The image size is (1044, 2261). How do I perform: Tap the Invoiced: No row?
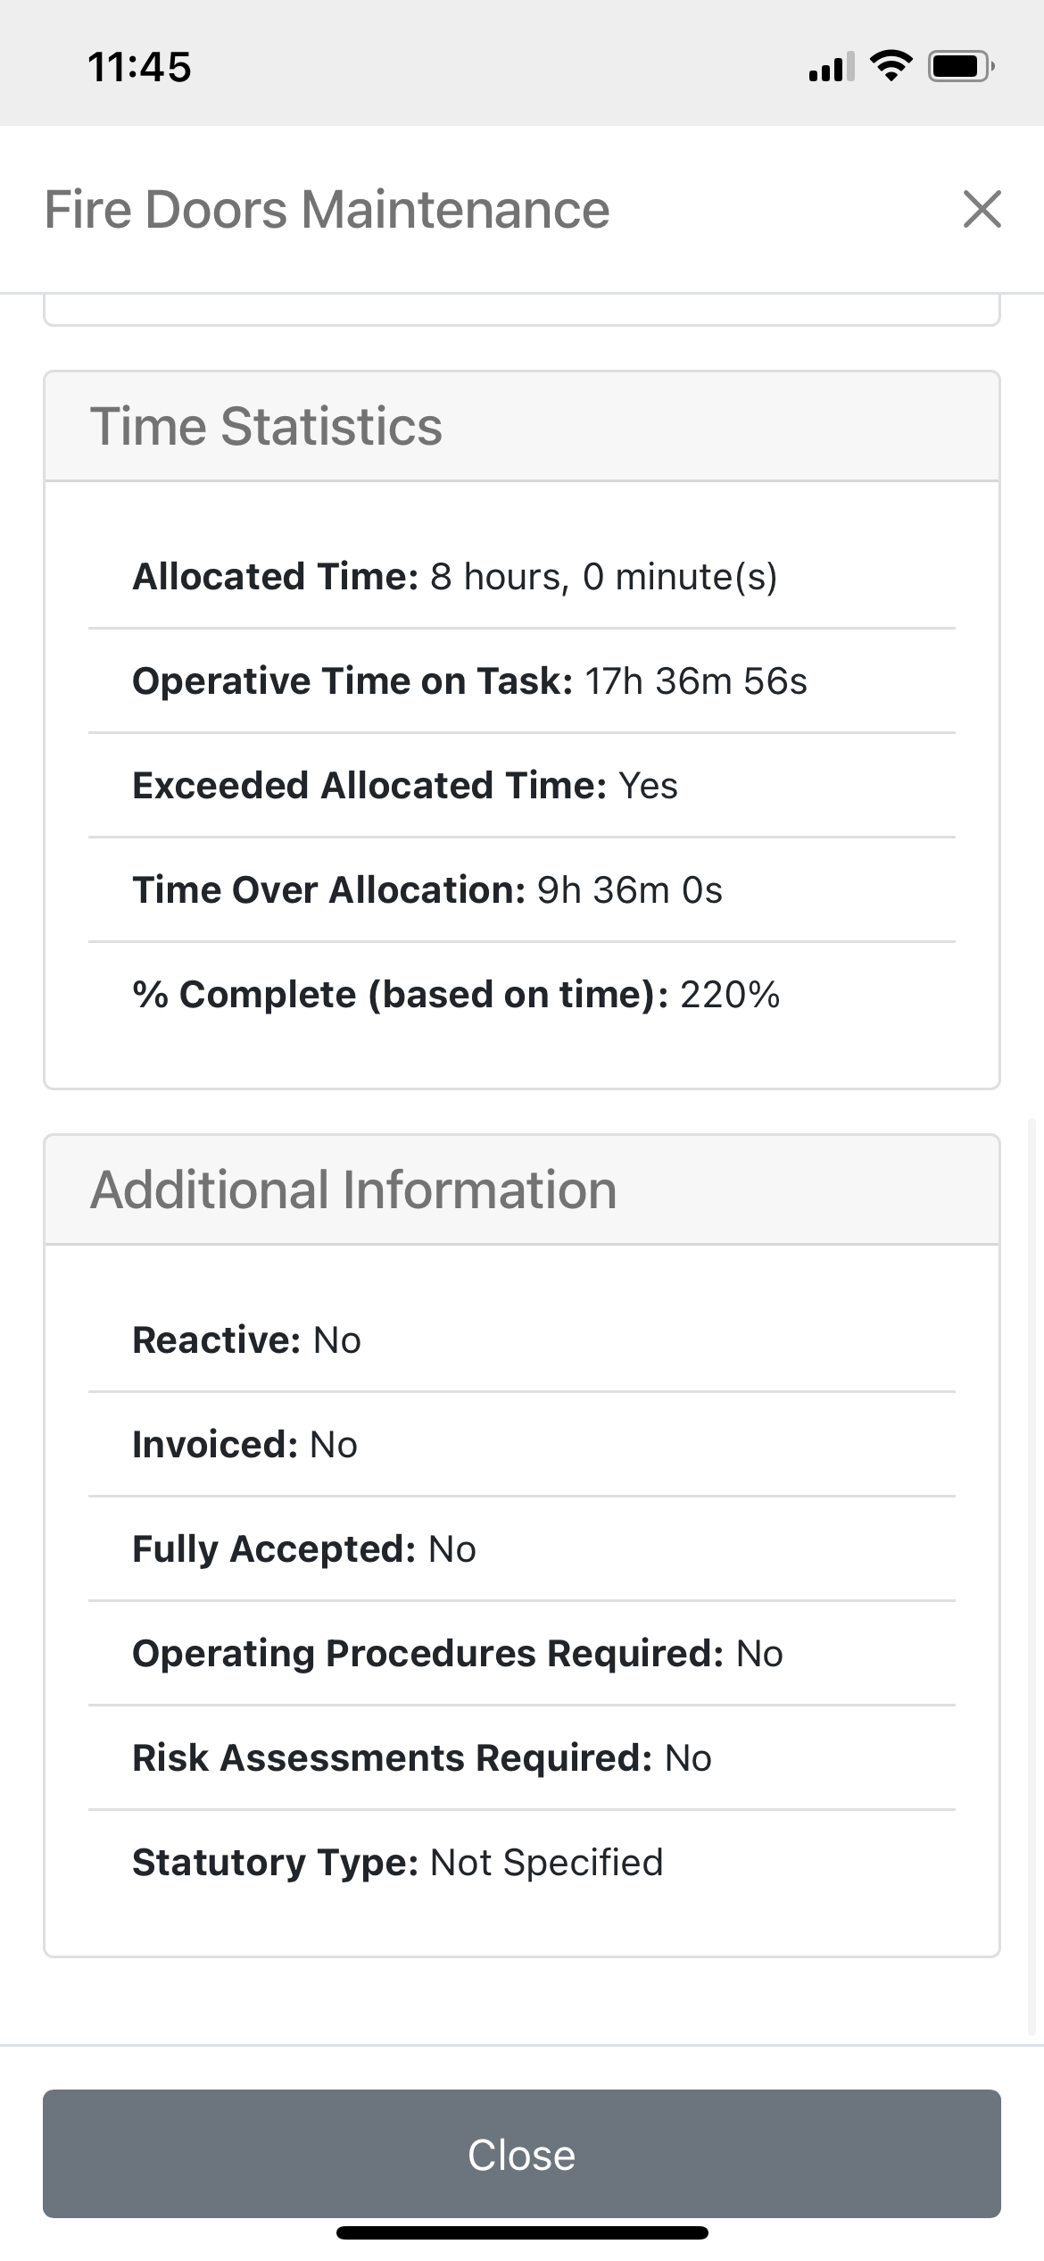coord(244,1443)
